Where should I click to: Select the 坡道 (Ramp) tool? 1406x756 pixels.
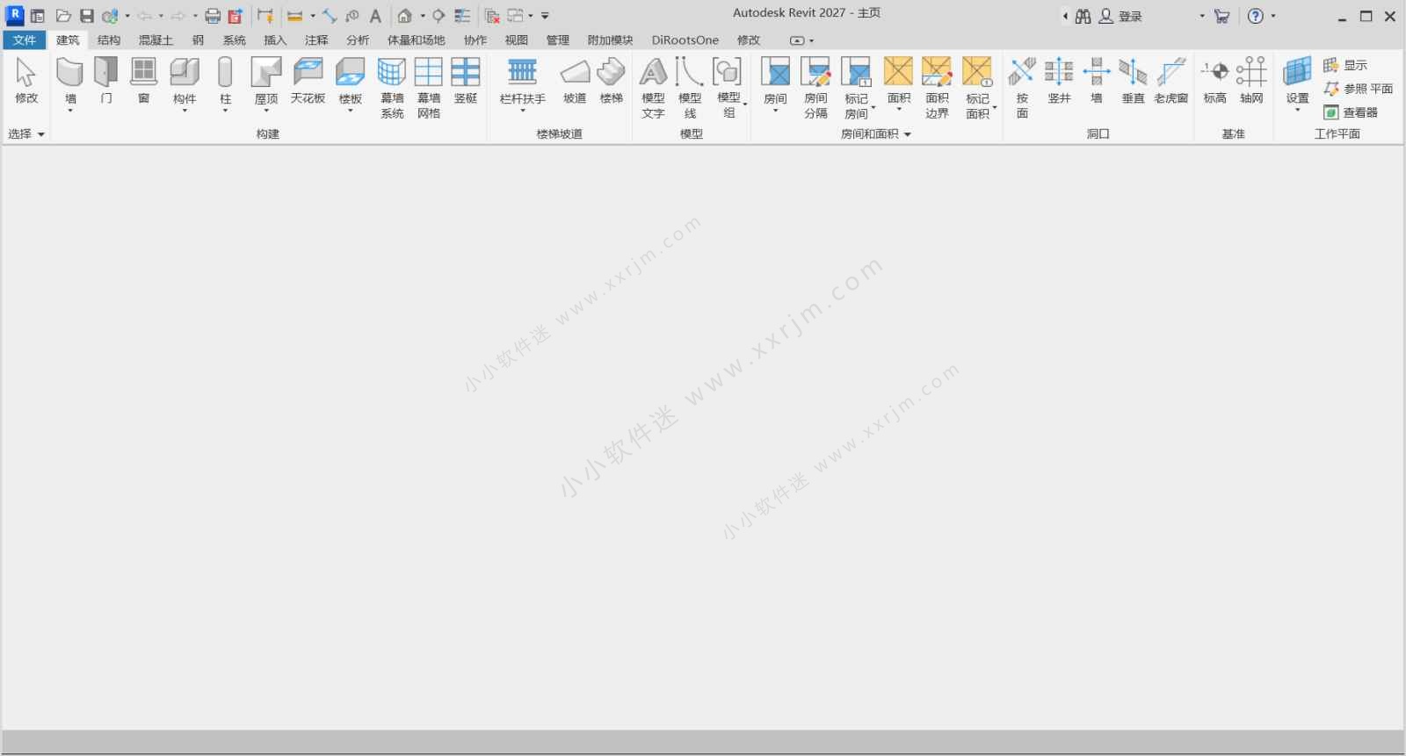click(575, 81)
